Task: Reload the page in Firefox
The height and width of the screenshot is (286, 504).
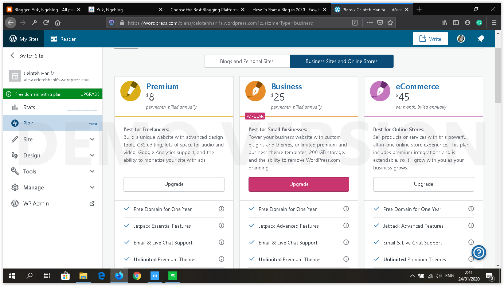Action: click(46, 23)
